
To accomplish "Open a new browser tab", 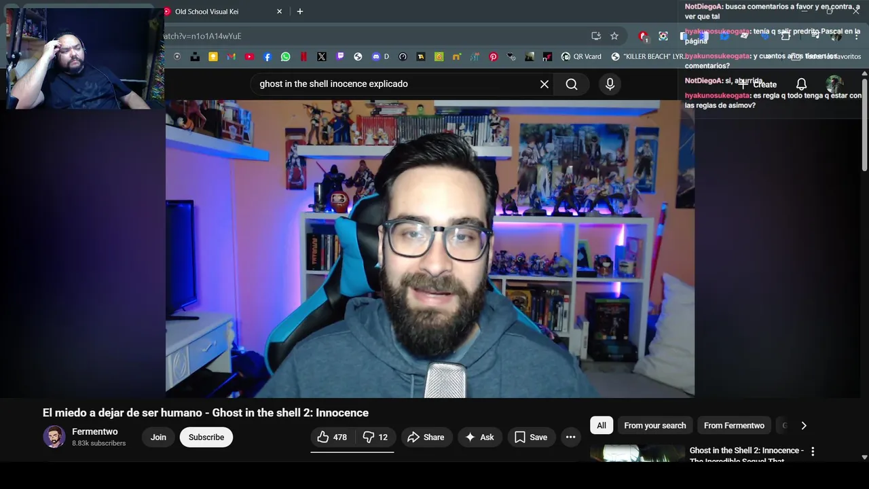I will (x=300, y=12).
